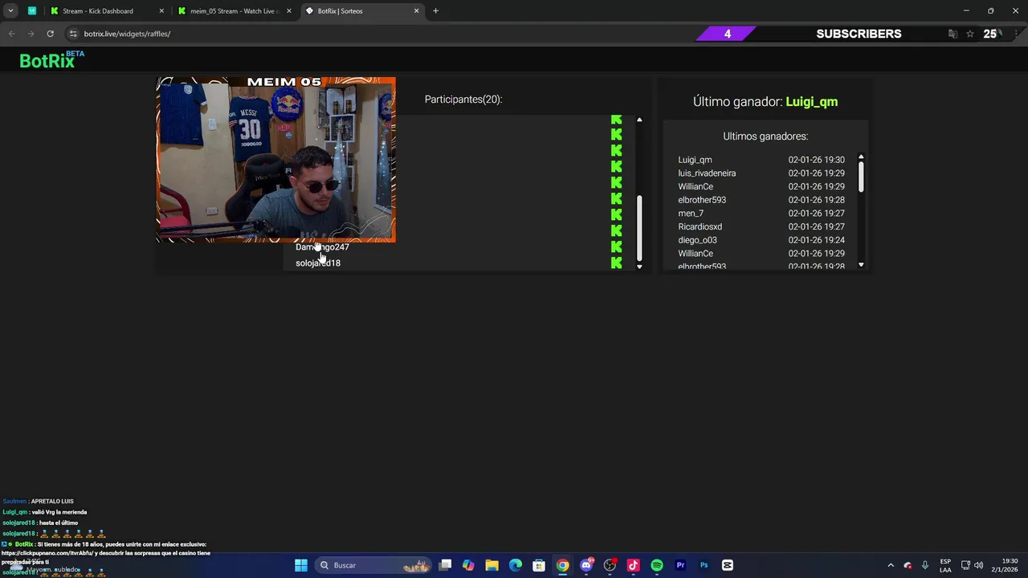Open Microsoft Store from taskbar
Viewport: 1028px width, 578px height.
539,565
